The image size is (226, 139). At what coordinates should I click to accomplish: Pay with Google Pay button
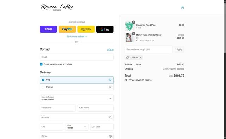pos(105,29)
